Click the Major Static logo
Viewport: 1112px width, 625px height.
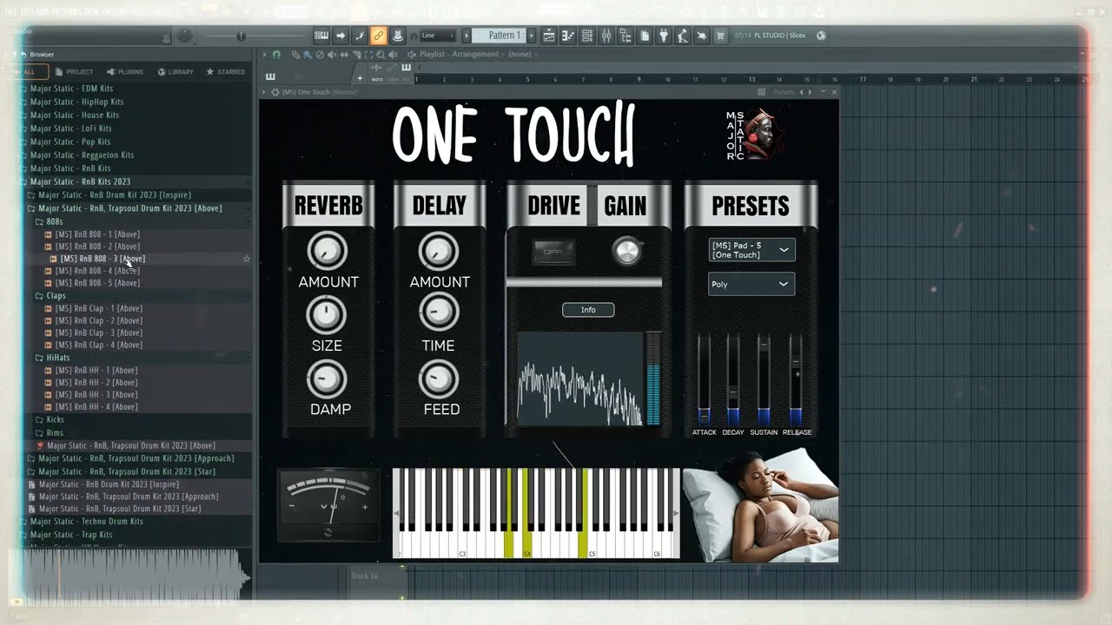pos(755,135)
